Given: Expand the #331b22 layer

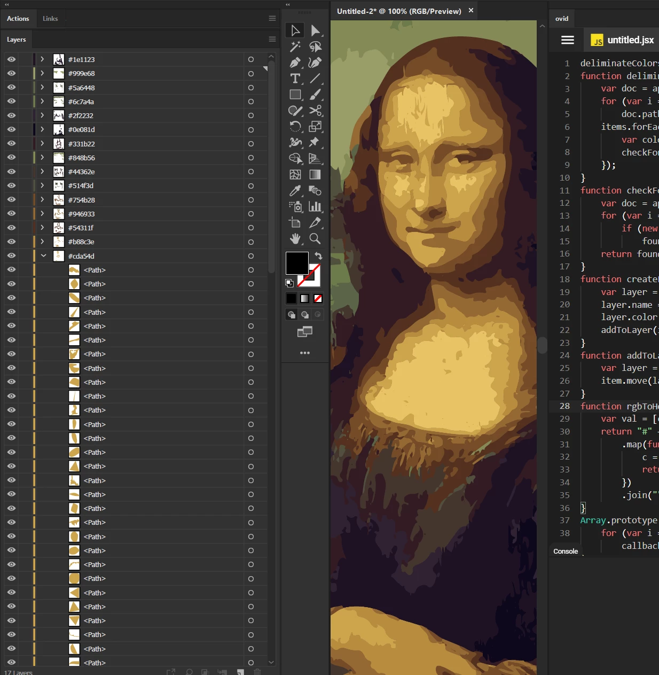Looking at the screenshot, I should (x=42, y=143).
